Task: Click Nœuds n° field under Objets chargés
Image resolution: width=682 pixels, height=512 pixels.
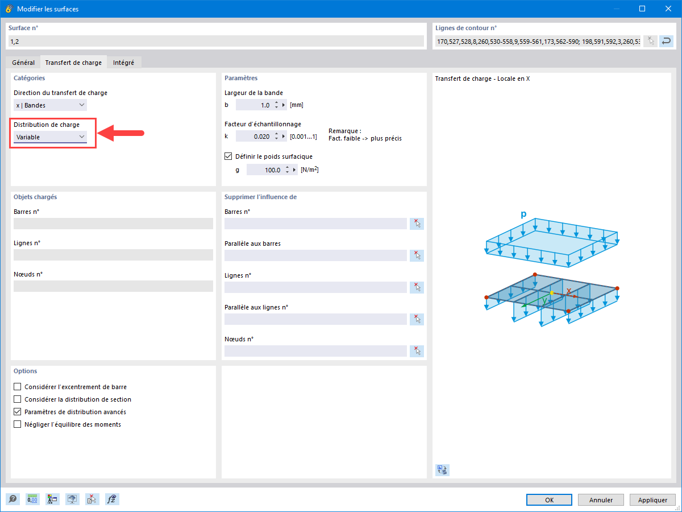Action: 113,286
